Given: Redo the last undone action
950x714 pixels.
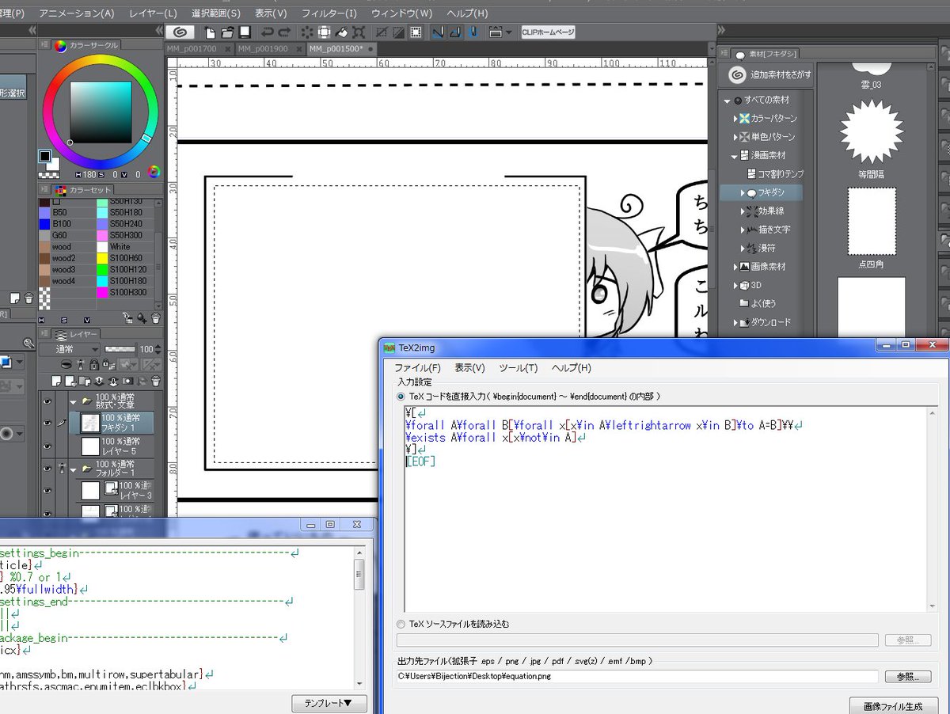Looking at the screenshot, I should [284, 32].
